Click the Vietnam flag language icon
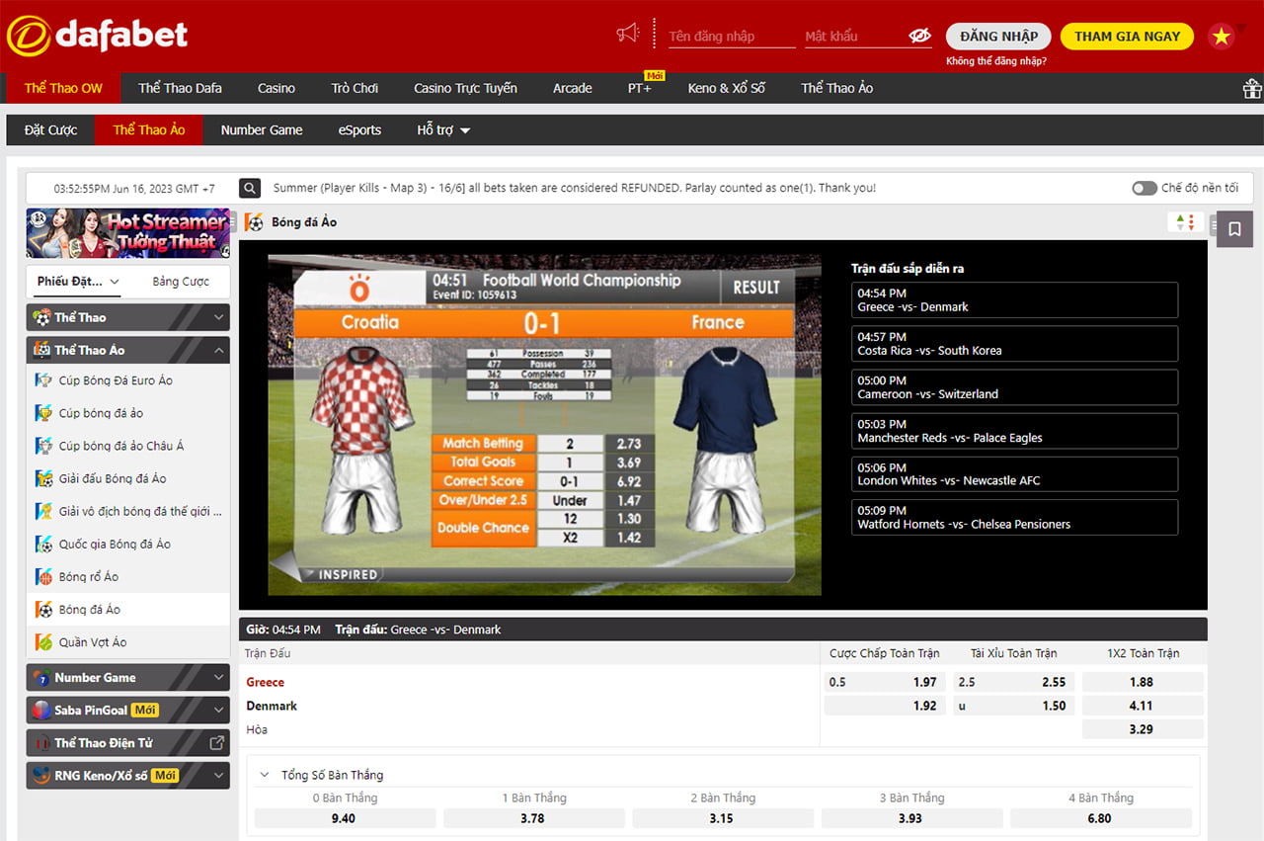The width and height of the screenshot is (1264, 841). tap(1222, 37)
